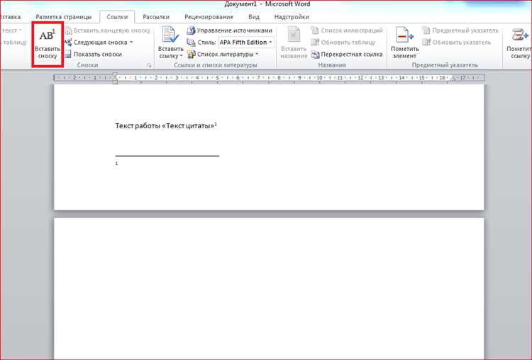Click Перекрестная ссылка

347,55
